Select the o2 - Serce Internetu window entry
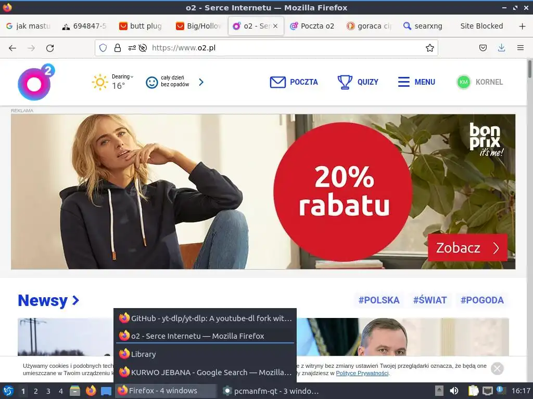 [205, 336]
